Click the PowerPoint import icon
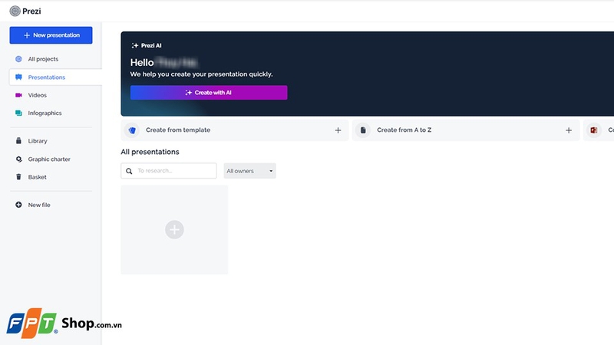Screen dimensions: 614x345 pos(593,130)
